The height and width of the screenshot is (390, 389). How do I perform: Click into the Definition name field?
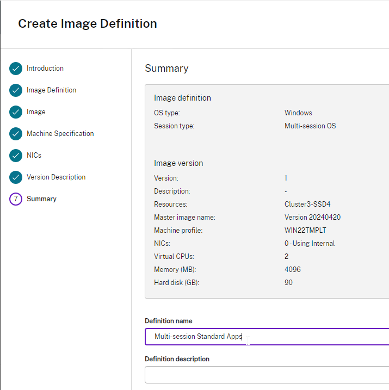267,337
